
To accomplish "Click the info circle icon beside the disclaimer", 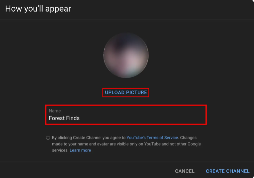I will click(x=48, y=138).
